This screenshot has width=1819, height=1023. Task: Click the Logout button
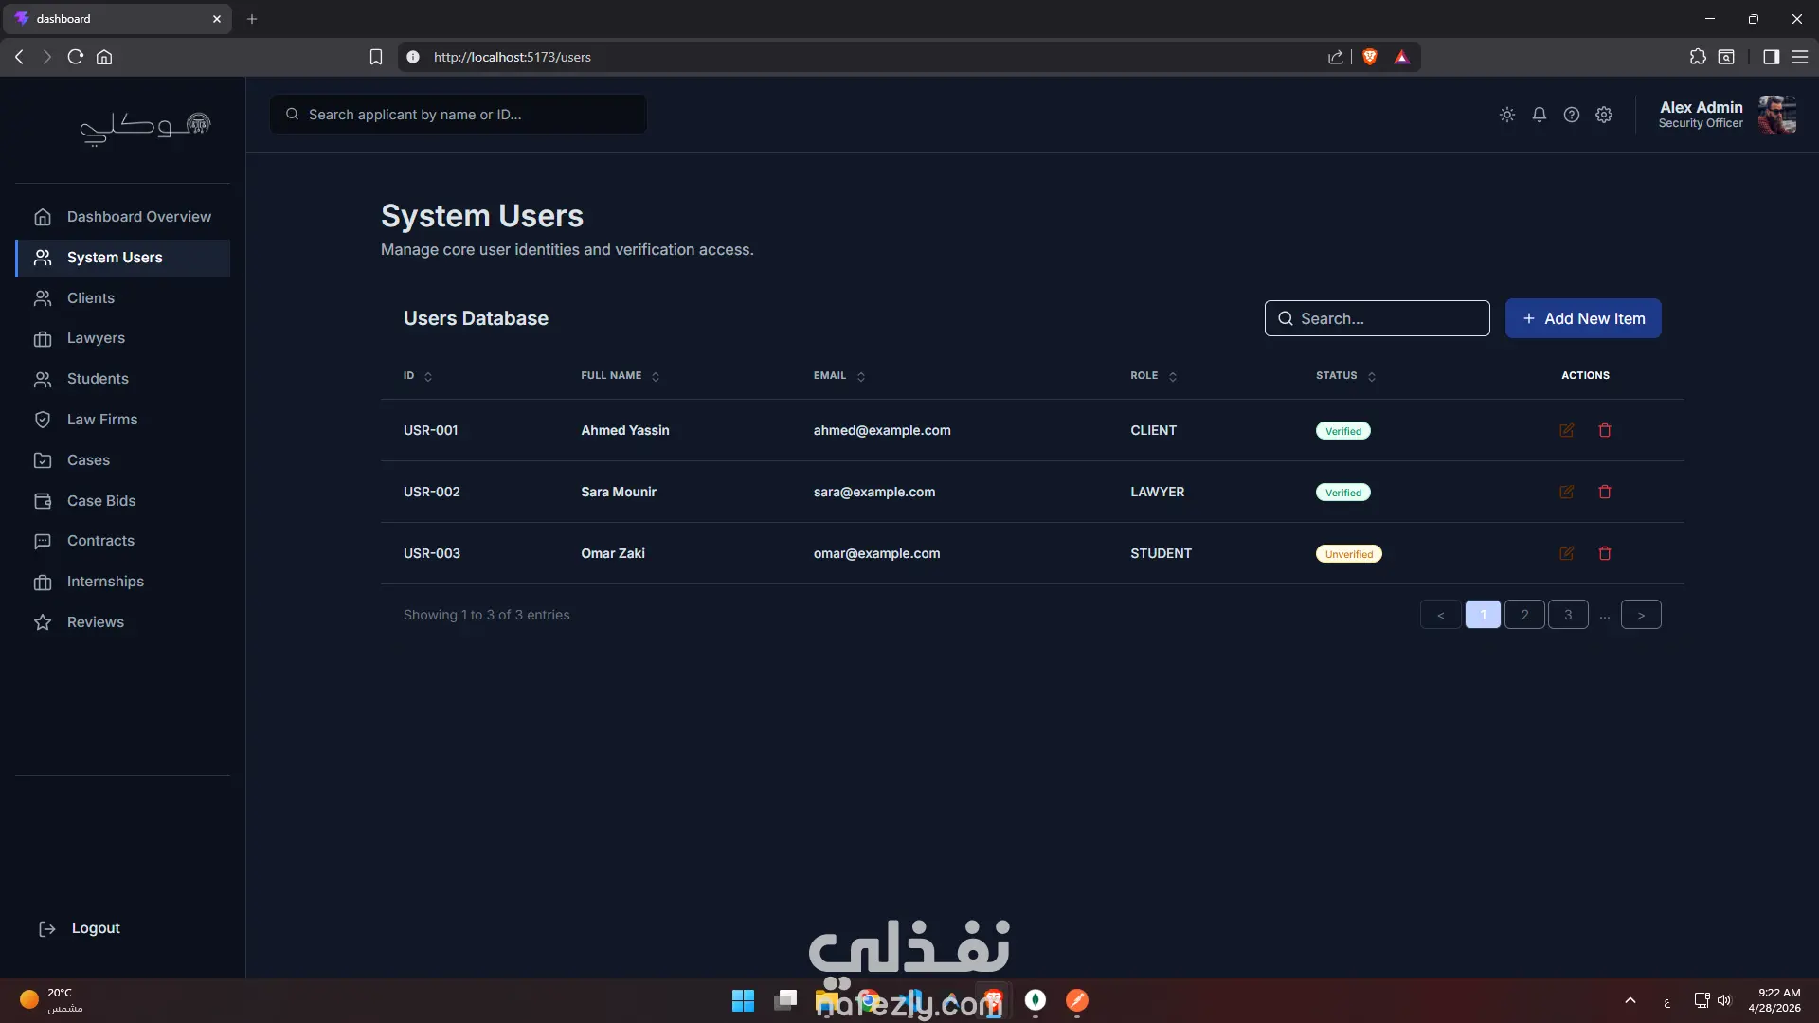80,928
